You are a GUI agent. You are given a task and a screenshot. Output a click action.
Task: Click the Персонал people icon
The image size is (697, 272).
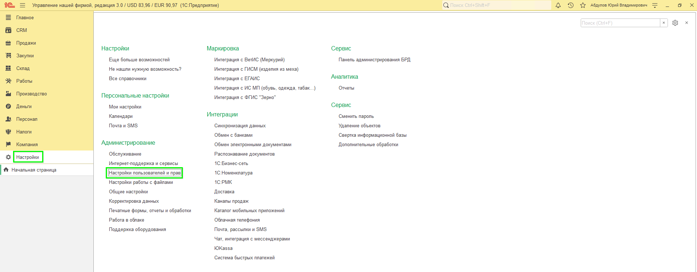click(8, 119)
